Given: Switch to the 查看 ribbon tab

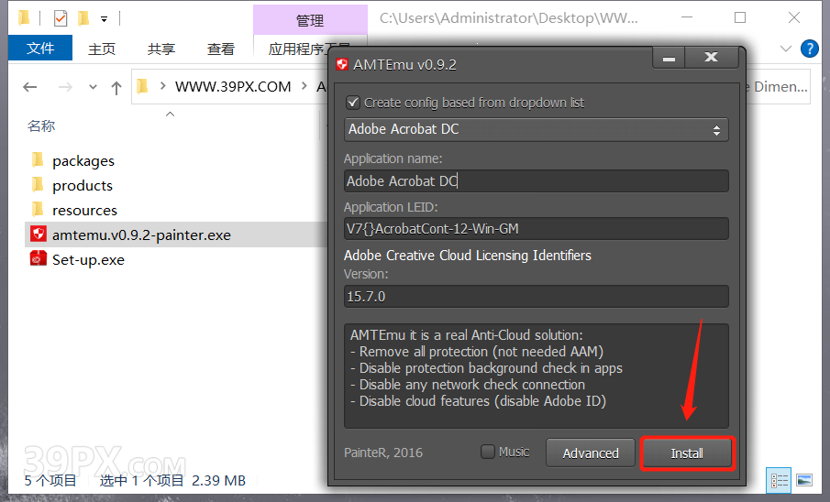Looking at the screenshot, I should point(221,49).
